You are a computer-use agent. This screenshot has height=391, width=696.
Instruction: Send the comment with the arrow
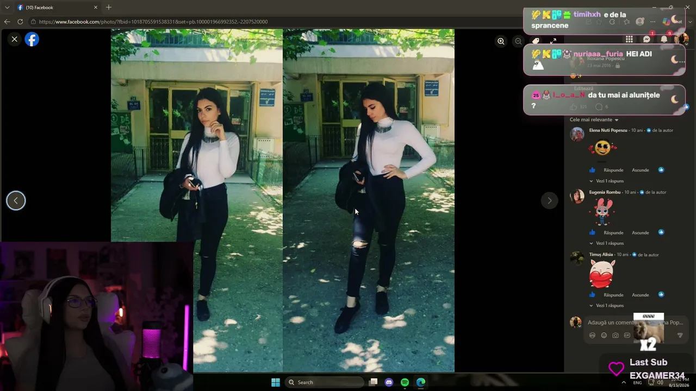[x=680, y=336]
